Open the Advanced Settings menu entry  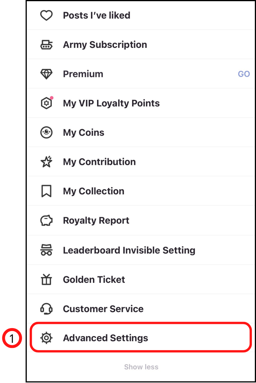click(x=105, y=338)
